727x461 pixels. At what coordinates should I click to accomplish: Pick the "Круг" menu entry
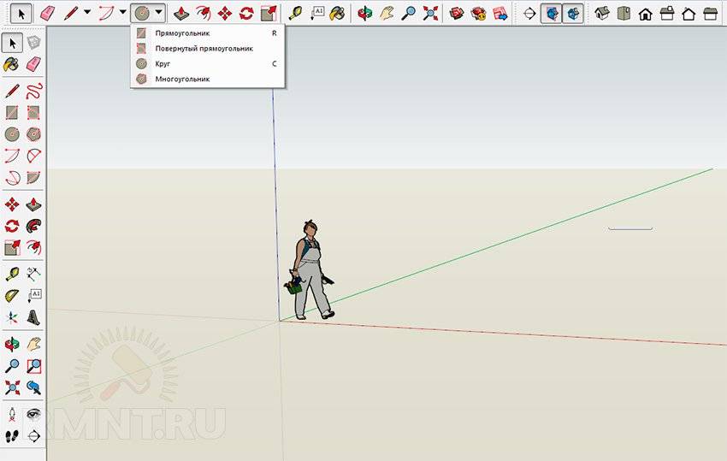[163, 63]
